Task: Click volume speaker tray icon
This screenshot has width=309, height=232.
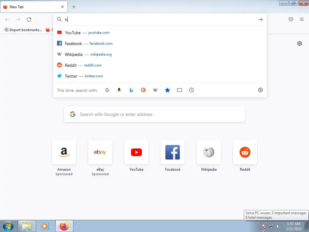Action: [279, 226]
